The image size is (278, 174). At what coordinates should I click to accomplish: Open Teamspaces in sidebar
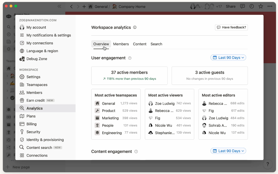coord(45,85)
